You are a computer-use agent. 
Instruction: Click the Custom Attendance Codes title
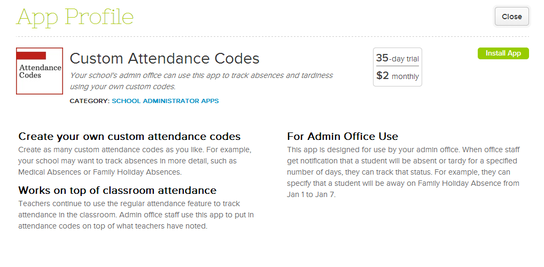165,59
